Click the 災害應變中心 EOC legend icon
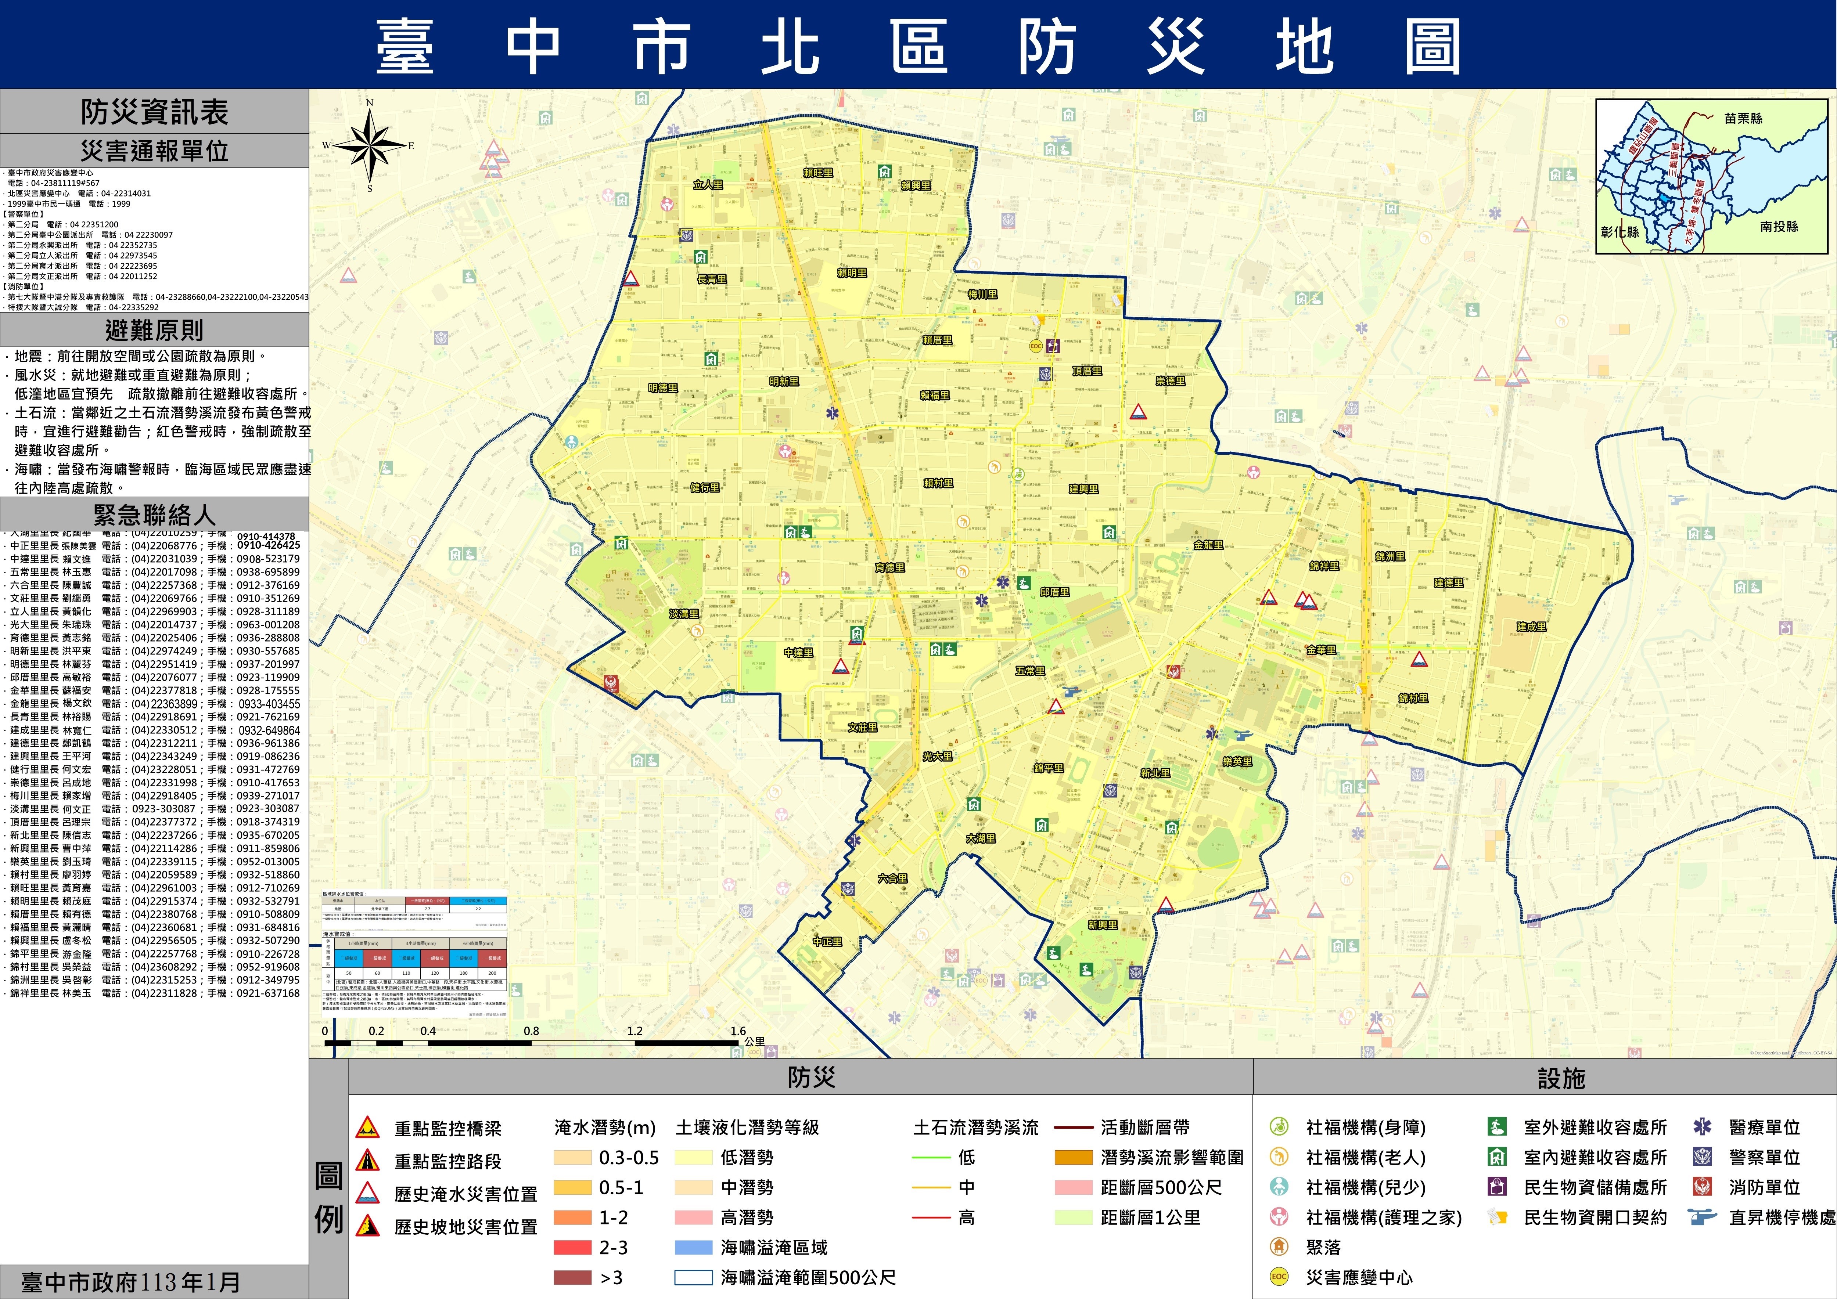The height and width of the screenshot is (1299, 1837). point(1279,1277)
